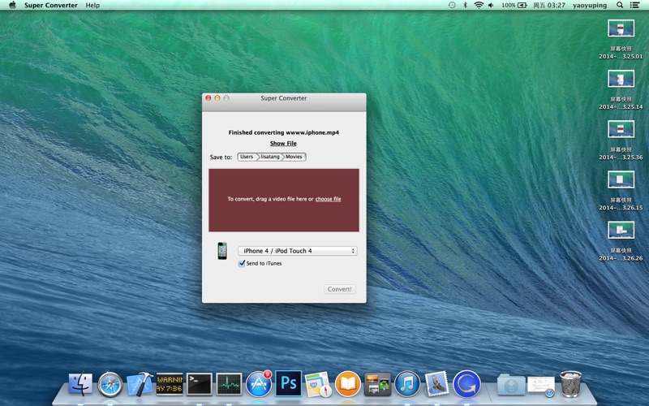Launch Safari from the dock
The height and width of the screenshot is (406, 649).
click(110, 384)
